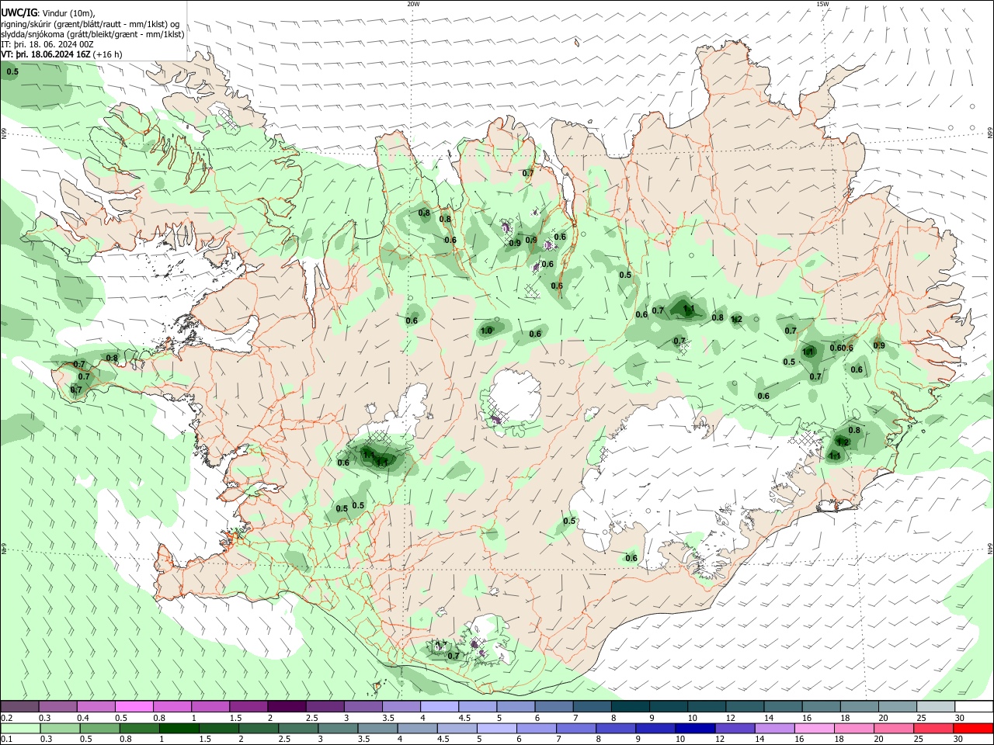Select the "VT: þri. 18.06.2024 16Z" valid time line

pos(46,54)
